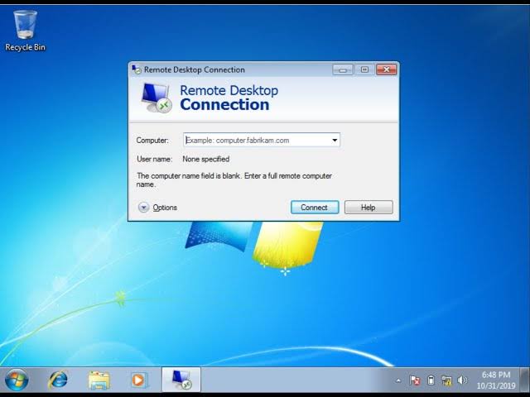This screenshot has width=530, height=397.
Task: Open Windows Media Player from taskbar
Action: coord(138,380)
